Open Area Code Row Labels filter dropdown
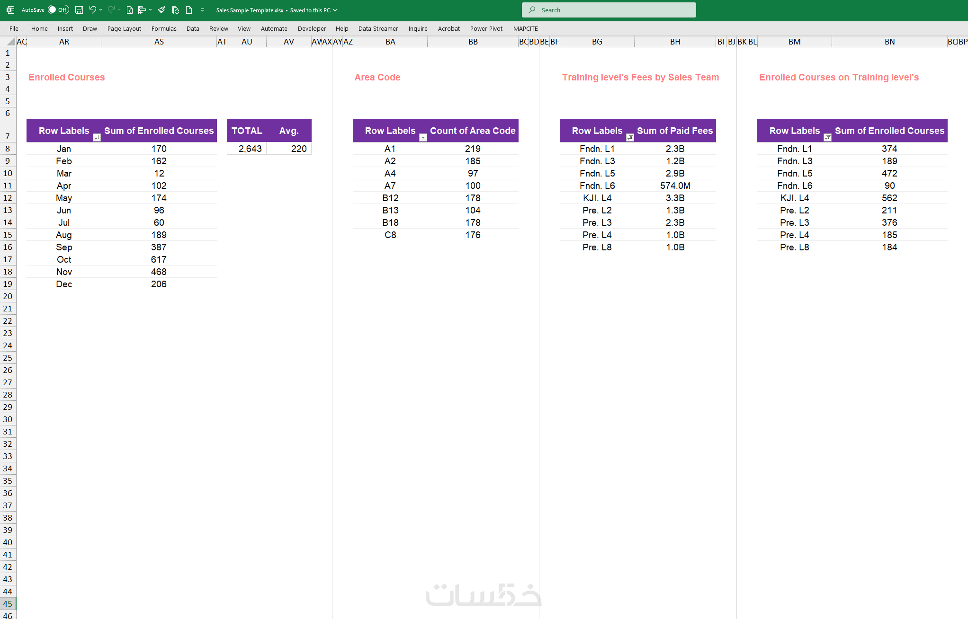This screenshot has height=619, width=968. [x=423, y=138]
